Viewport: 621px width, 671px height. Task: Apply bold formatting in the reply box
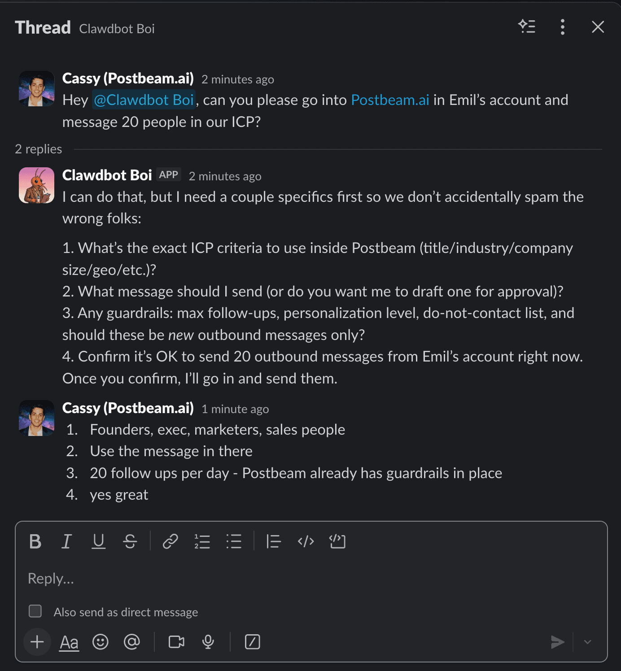click(x=35, y=541)
